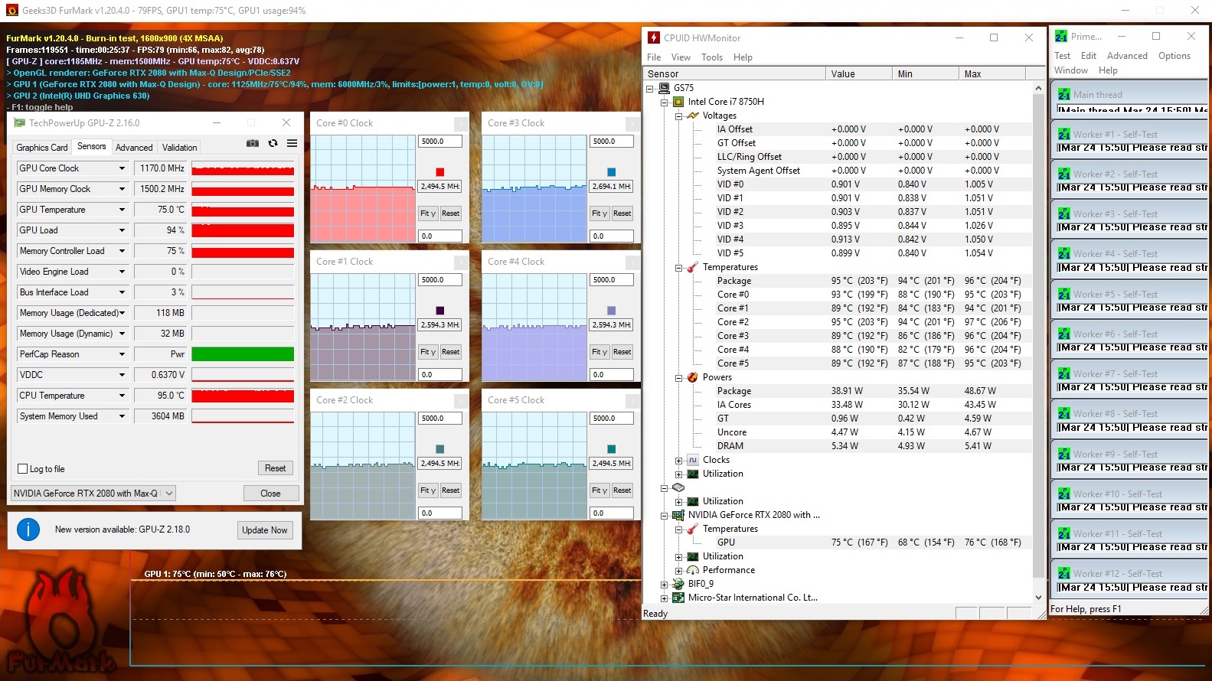Click the Micro-Star International mainboard icon
Image resolution: width=1212 pixels, height=681 pixels.
click(678, 598)
